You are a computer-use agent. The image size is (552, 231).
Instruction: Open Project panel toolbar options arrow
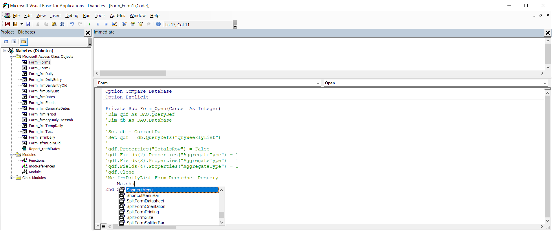click(90, 42)
